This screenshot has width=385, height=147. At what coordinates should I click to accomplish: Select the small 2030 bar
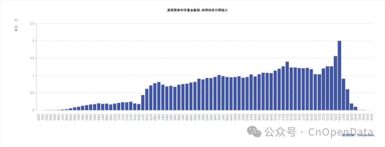click(355, 108)
